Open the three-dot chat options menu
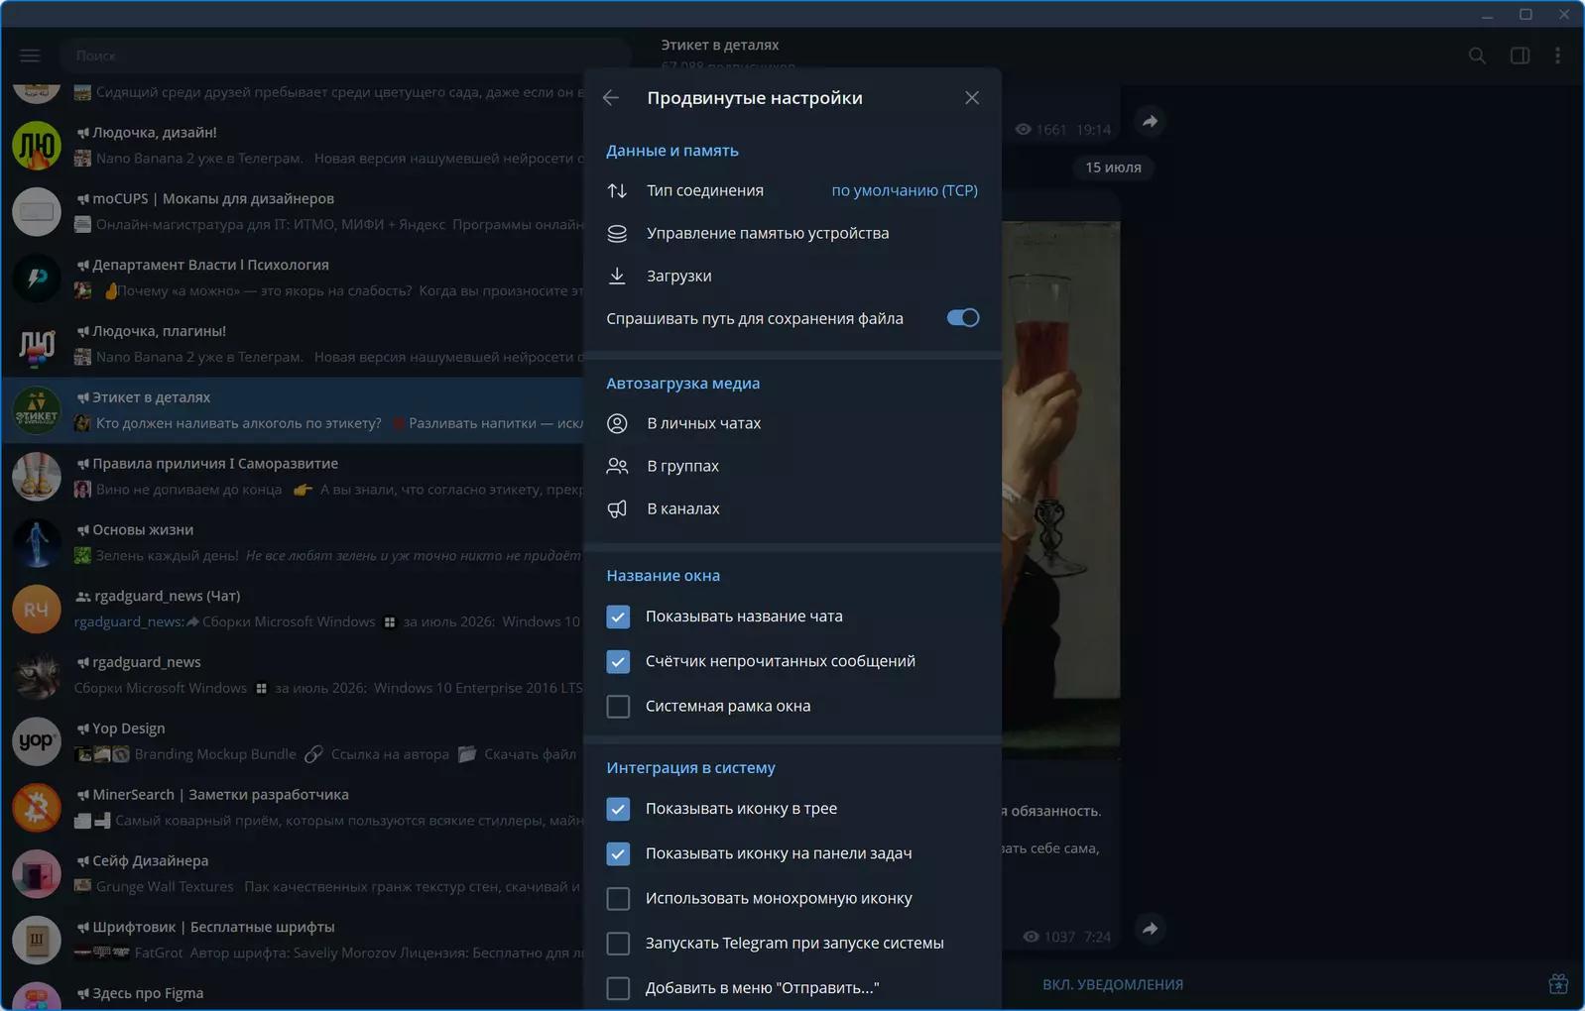 [1557, 56]
